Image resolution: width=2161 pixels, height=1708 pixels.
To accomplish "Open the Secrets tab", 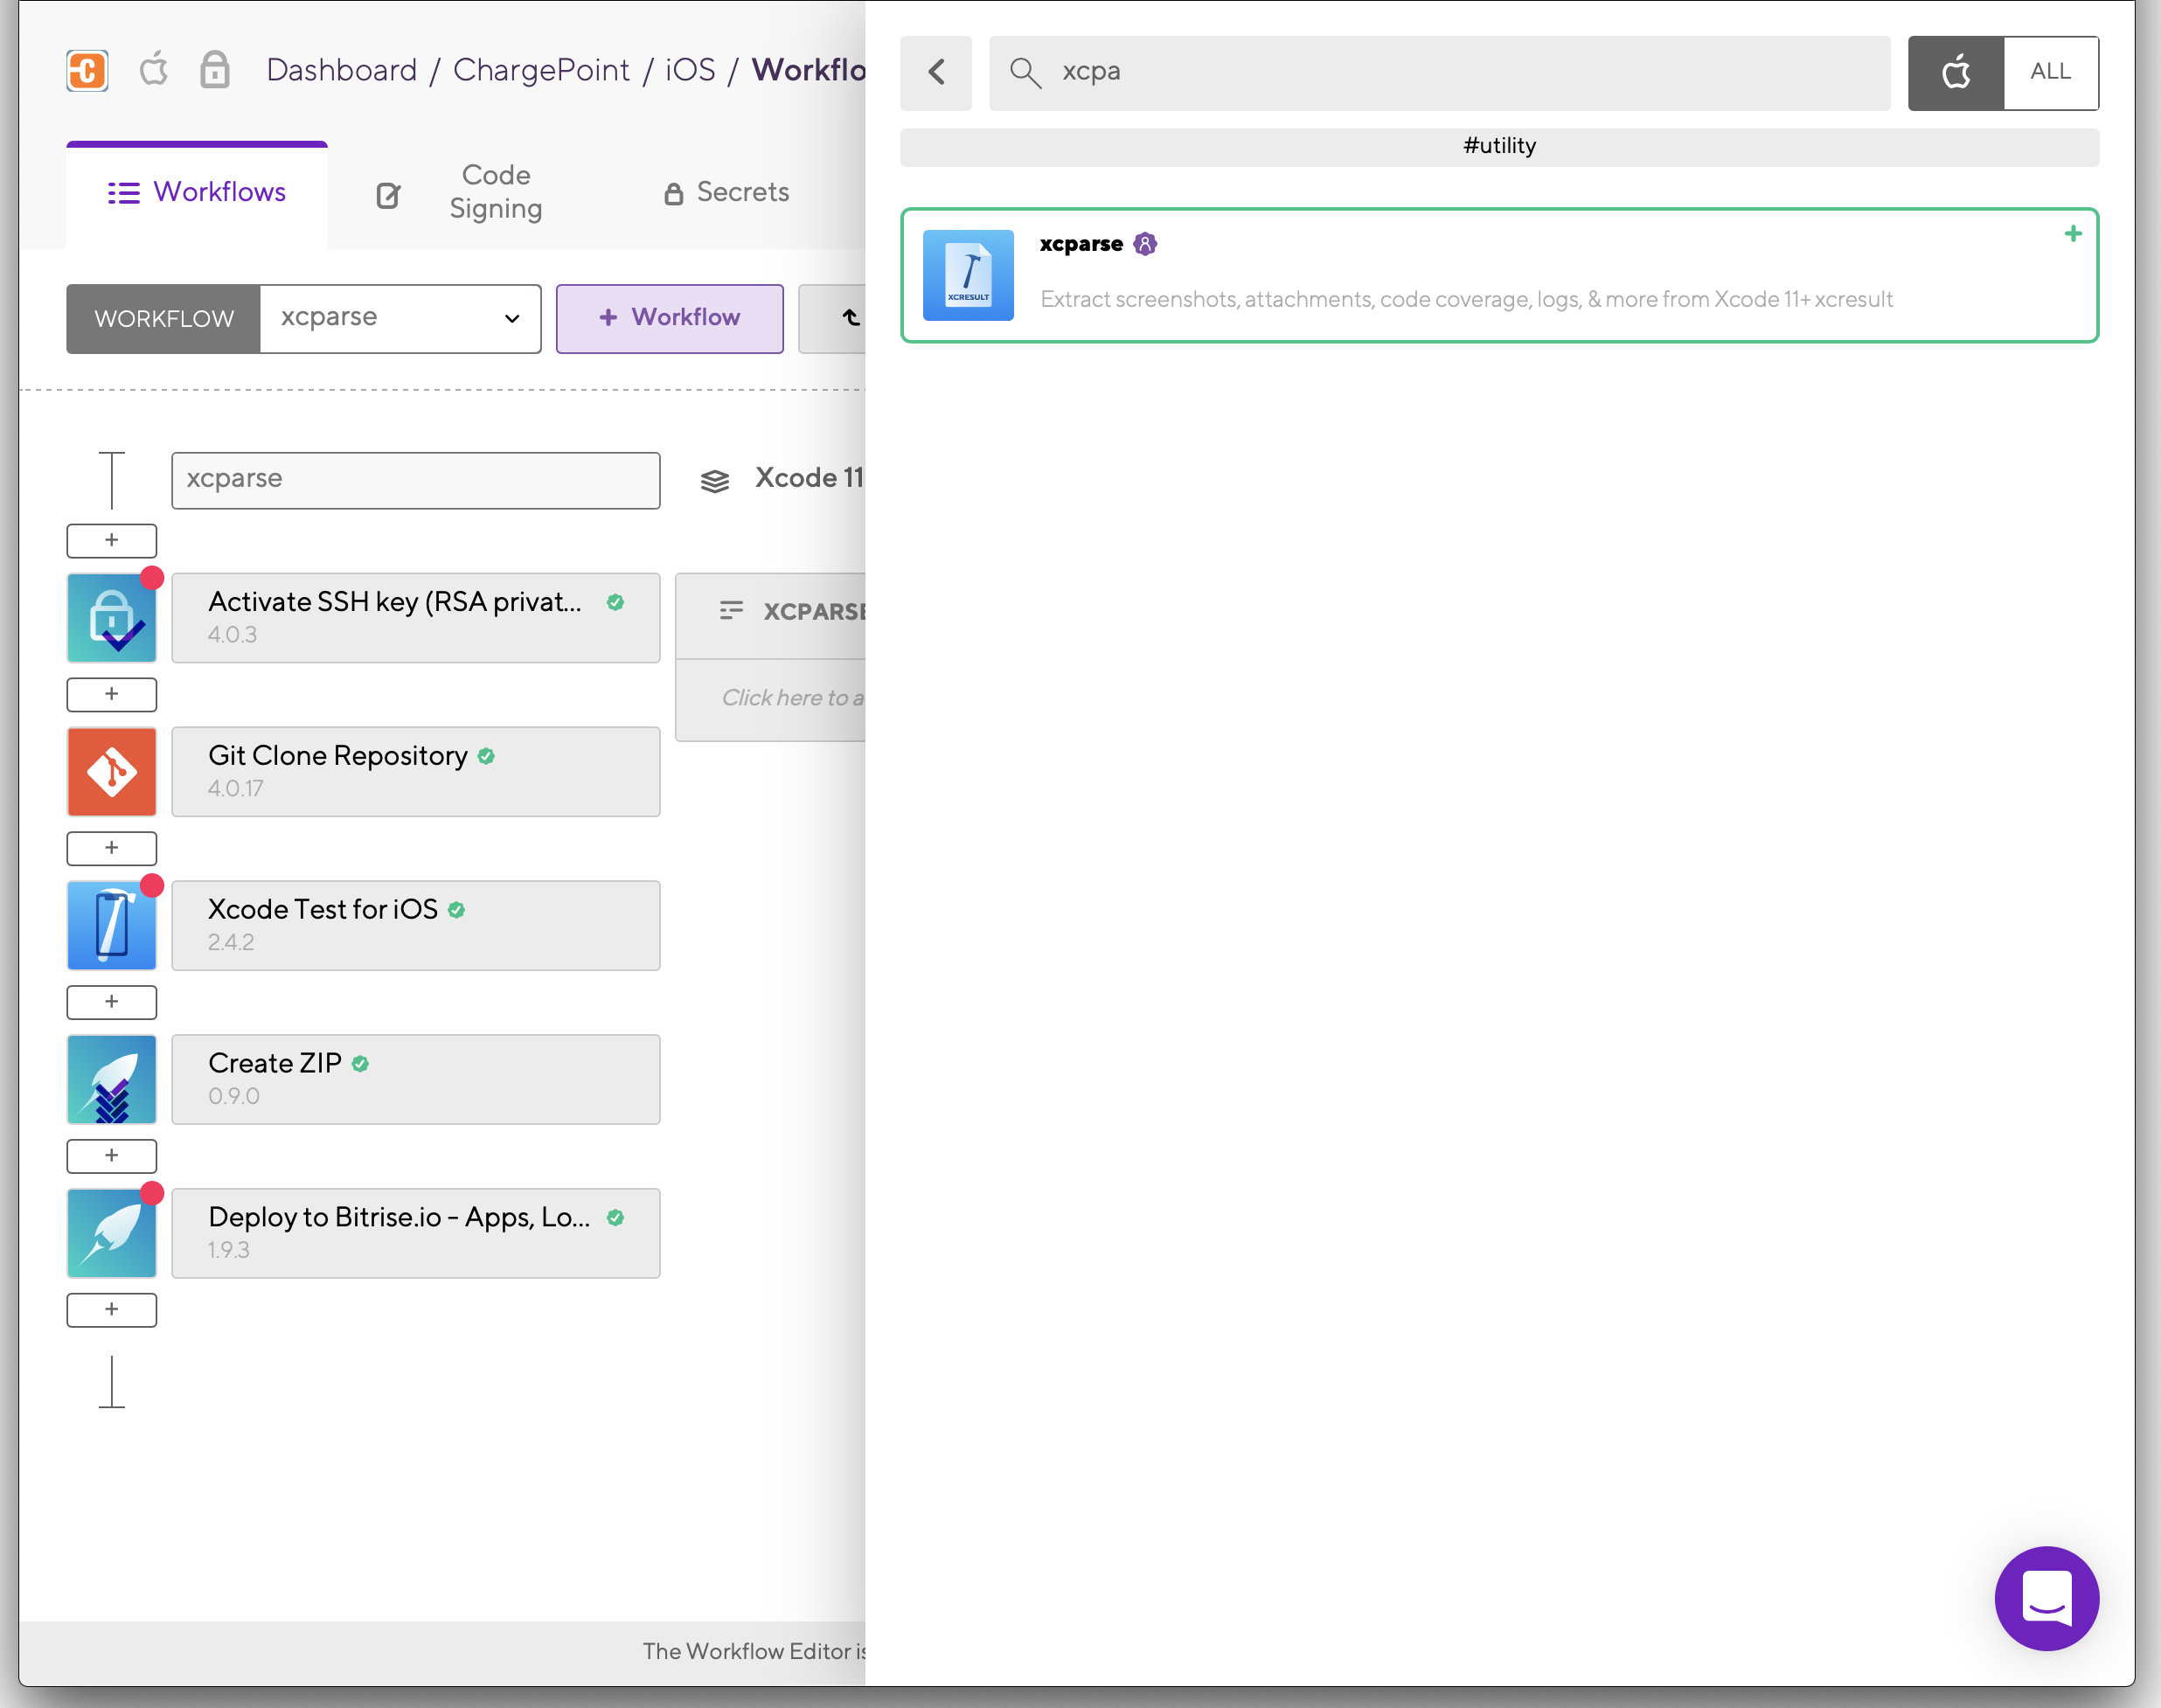I will coord(727,192).
